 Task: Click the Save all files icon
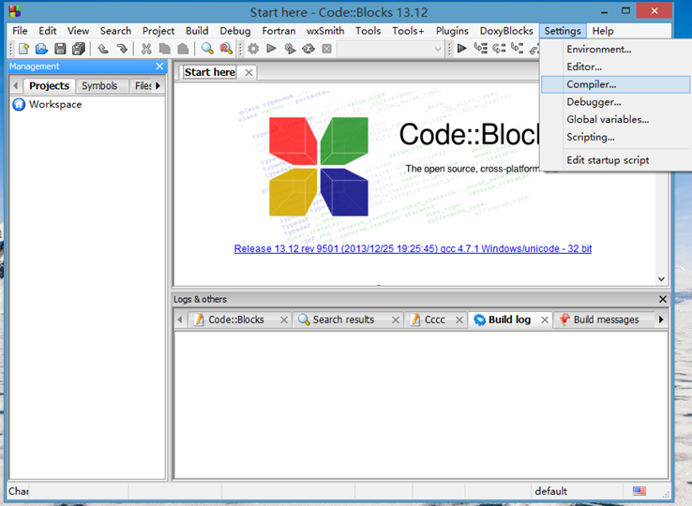(x=79, y=49)
